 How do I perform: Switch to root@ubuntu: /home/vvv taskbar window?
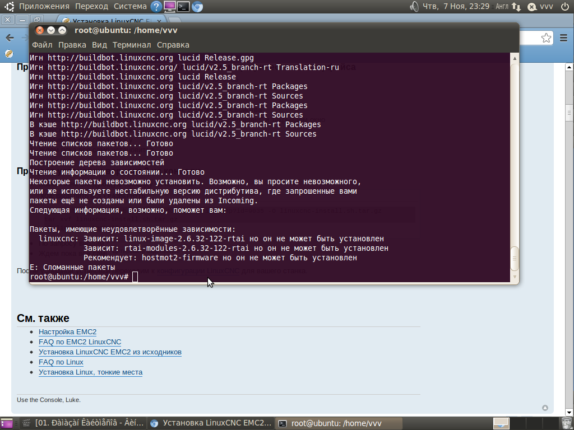tap(338, 423)
